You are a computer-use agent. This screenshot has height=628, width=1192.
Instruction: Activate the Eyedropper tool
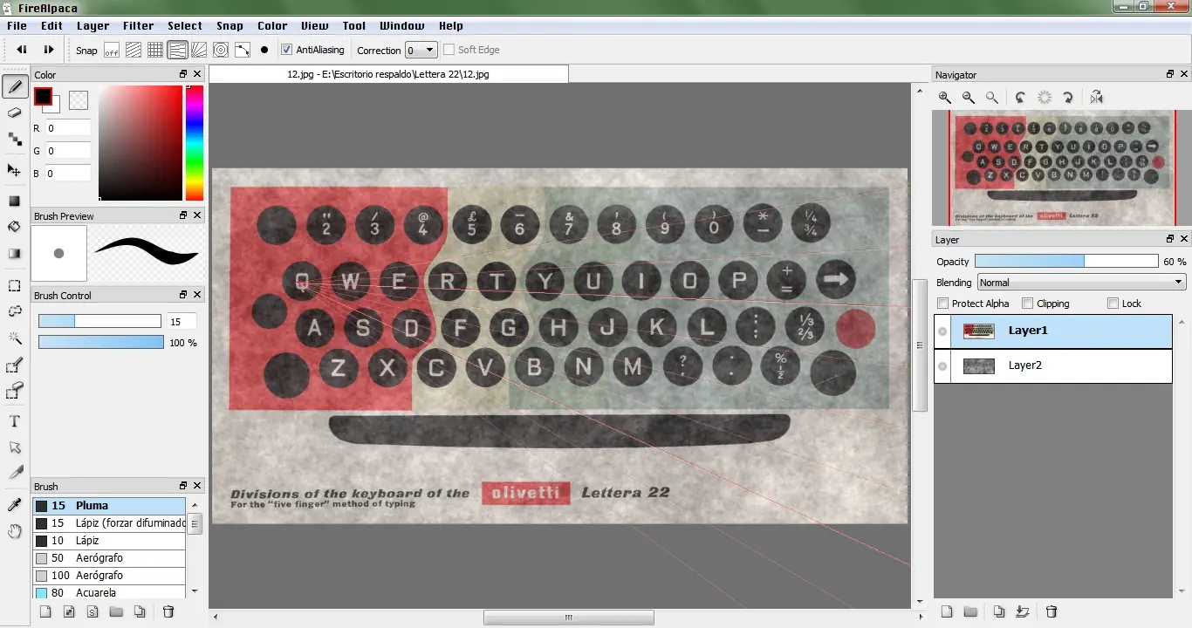point(14,505)
